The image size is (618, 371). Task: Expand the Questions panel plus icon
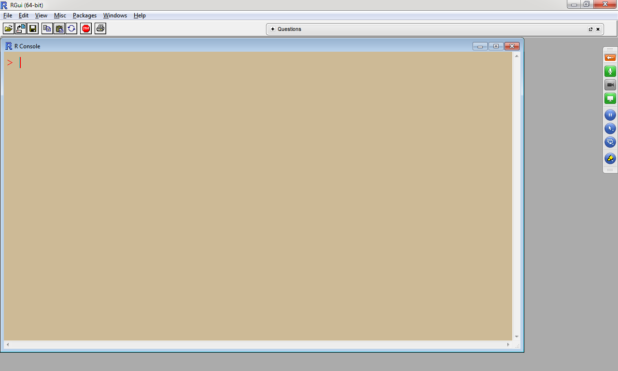click(x=273, y=29)
